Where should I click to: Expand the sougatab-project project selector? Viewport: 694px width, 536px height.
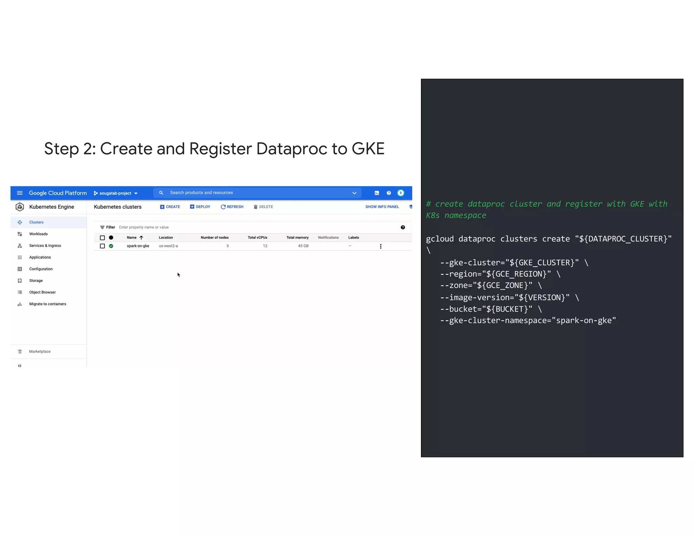coord(116,193)
